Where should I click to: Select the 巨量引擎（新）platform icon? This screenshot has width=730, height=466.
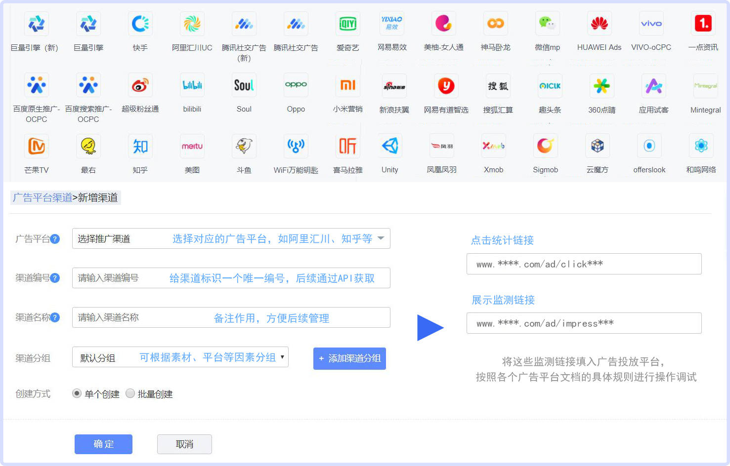(37, 24)
